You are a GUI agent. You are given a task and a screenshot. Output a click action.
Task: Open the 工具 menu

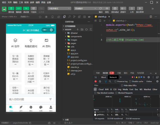pos(21,2)
